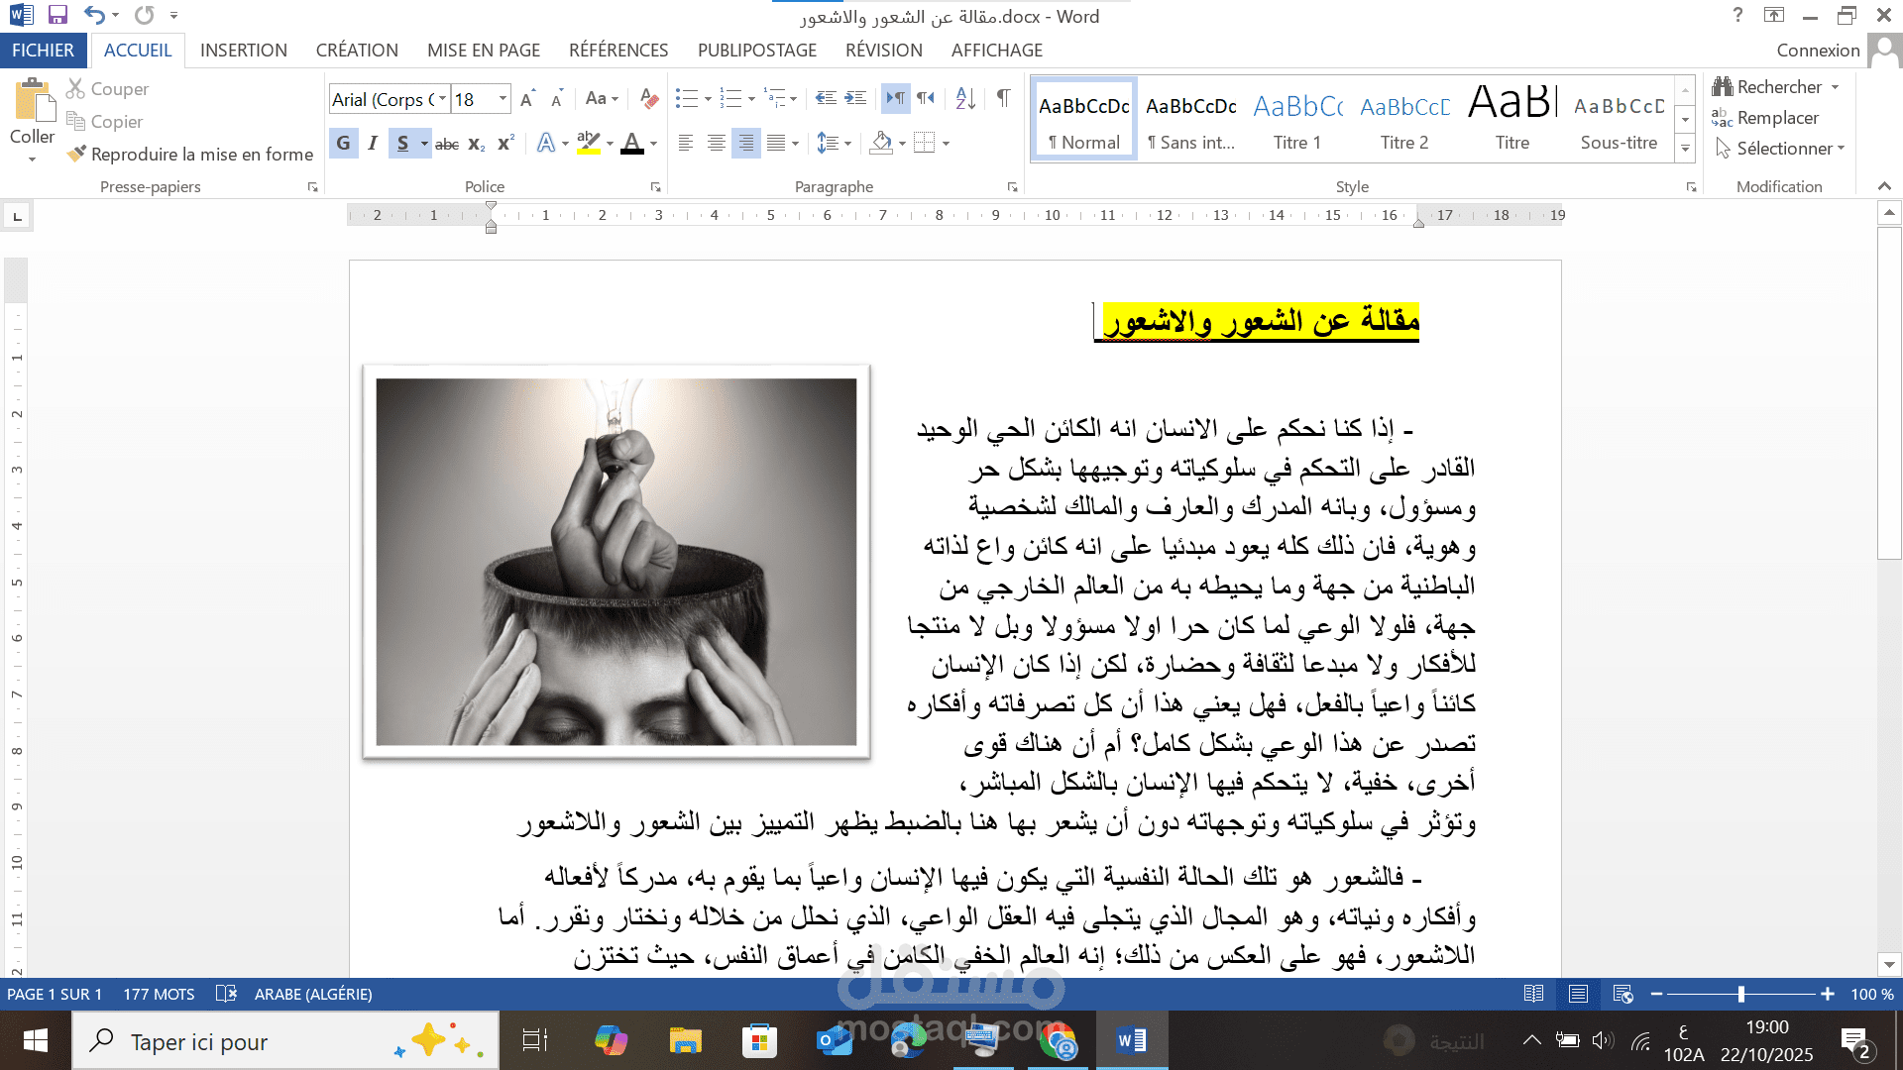Viewport: 1903px width, 1070px height.
Task: Center the paragraph text
Action: click(x=716, y=144)
